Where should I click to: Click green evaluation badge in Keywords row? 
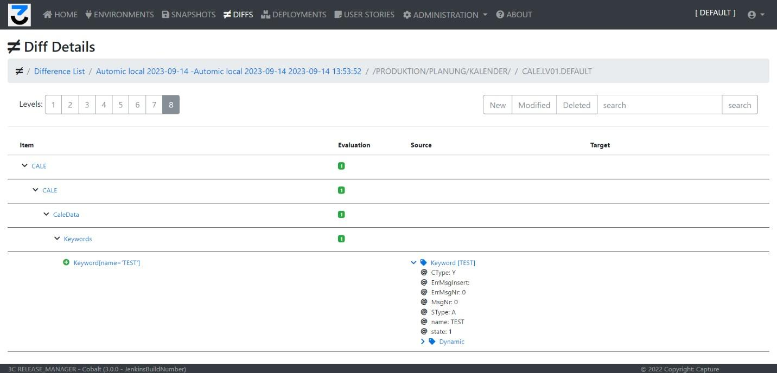click(x=341, y=239)
